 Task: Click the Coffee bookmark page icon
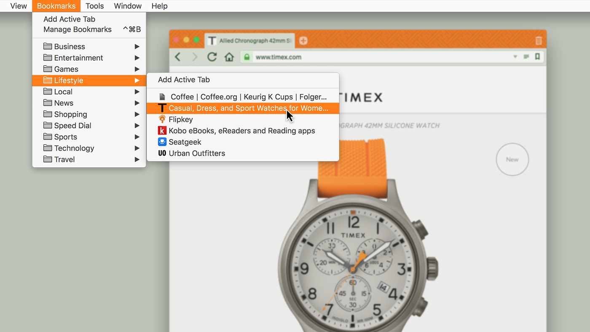pyautogui.click(x=162, y=97)
